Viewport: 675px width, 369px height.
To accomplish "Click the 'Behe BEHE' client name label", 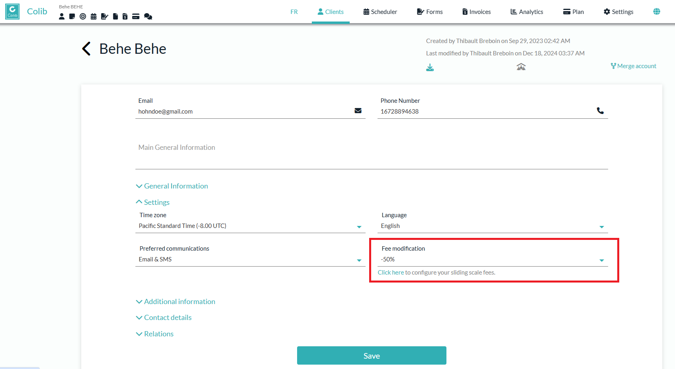I will pyautogui.click(x=71, y=7).
